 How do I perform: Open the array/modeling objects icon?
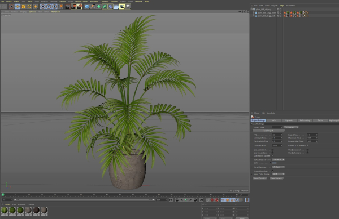105,7
